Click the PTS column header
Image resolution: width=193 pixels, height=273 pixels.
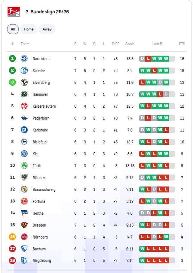(182, 44)
